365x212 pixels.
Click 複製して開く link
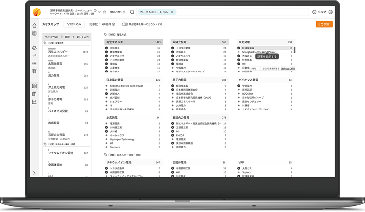(118, 12)
